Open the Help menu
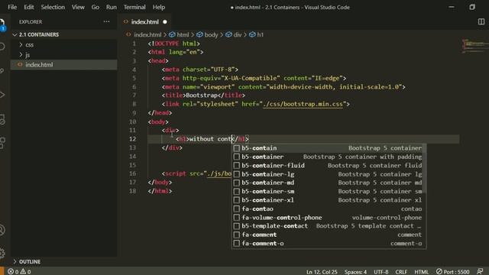Viewport: 489px width, 275px height. pos(159,7)
